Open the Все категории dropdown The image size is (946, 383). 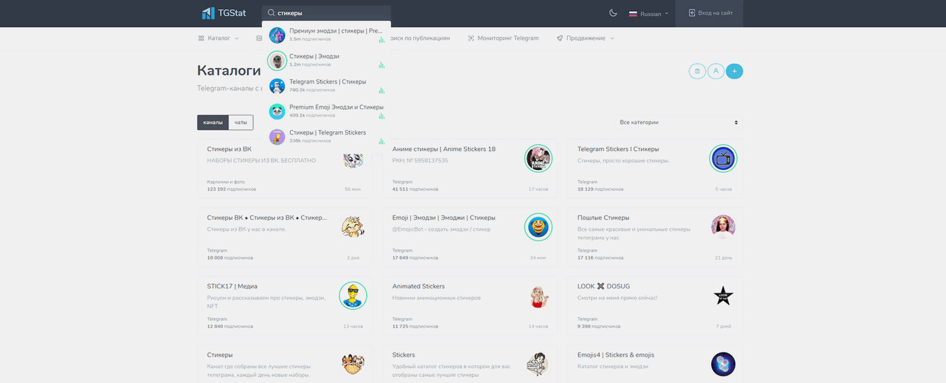point(678,122)
